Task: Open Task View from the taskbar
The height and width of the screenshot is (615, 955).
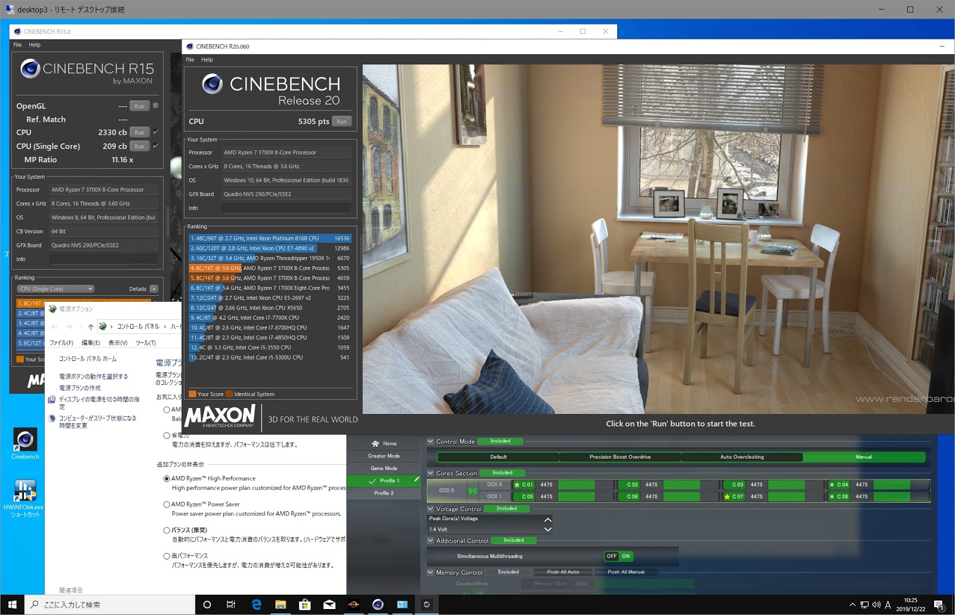Action: [231, 604]
